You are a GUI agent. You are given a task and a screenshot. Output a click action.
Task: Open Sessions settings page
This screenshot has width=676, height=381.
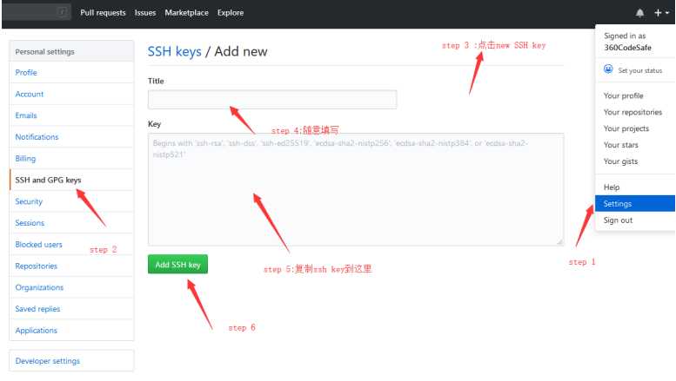71,223
